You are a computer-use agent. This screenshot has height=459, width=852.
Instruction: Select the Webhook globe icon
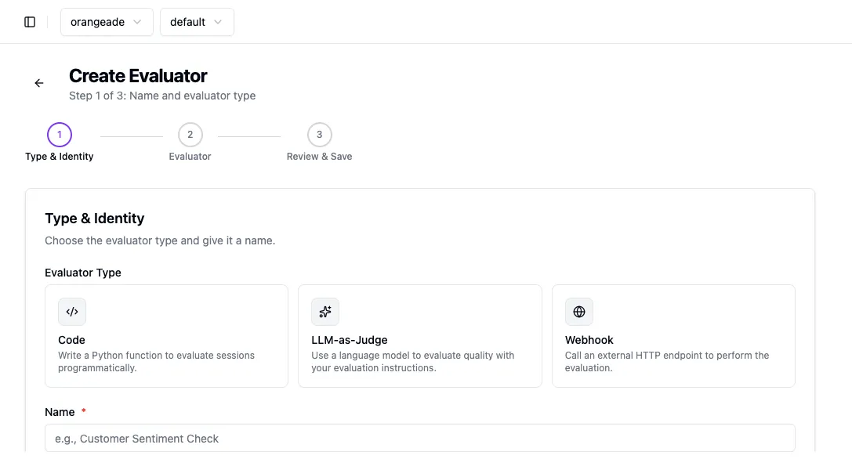coord(578,311)
